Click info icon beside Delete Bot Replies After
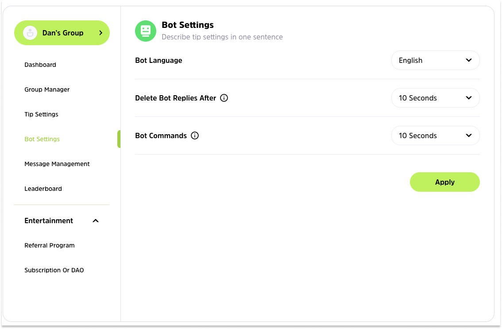The image size is (502, 329). tap(224, 98)
